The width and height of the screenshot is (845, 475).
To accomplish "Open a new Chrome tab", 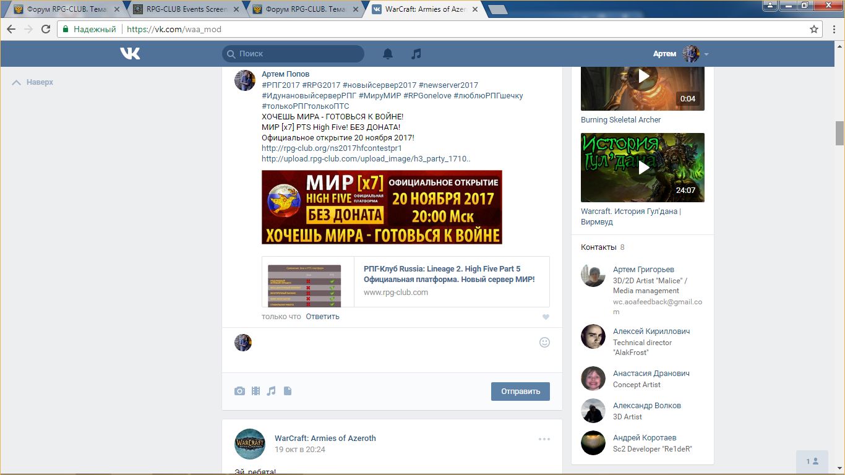I will [497, 9].
